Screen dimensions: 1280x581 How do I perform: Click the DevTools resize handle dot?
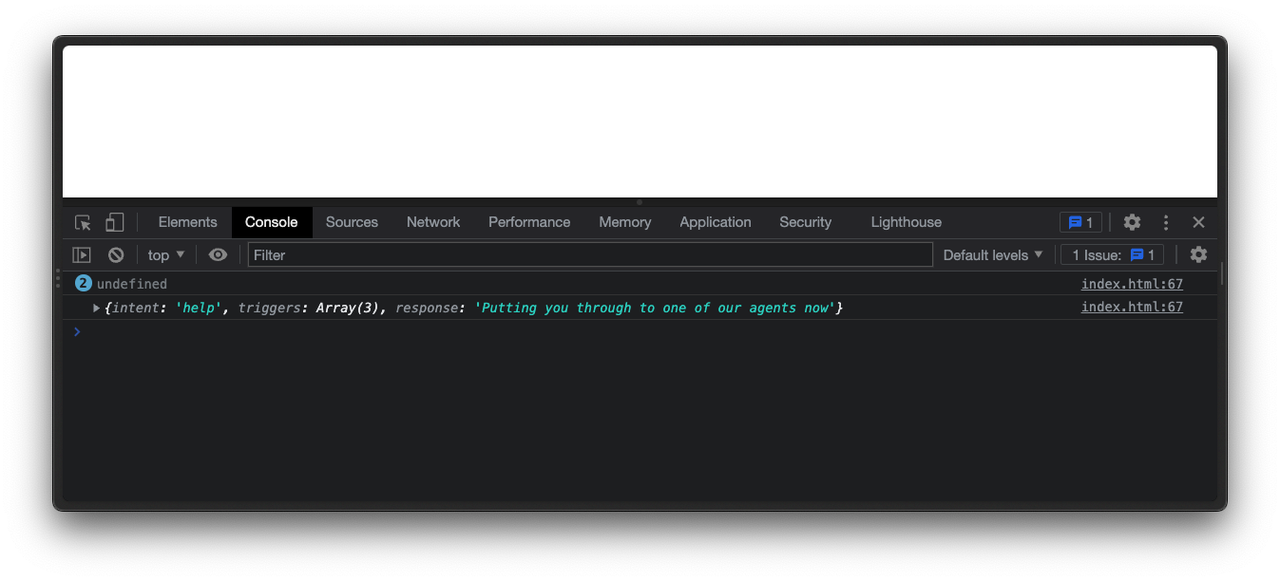tap(640, 202)
